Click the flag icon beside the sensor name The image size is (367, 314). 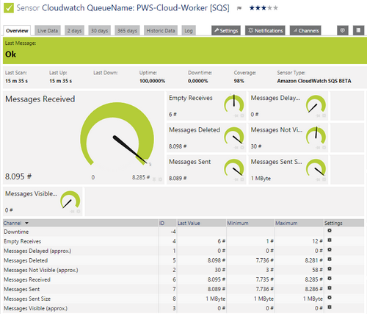tap(239, 8)
